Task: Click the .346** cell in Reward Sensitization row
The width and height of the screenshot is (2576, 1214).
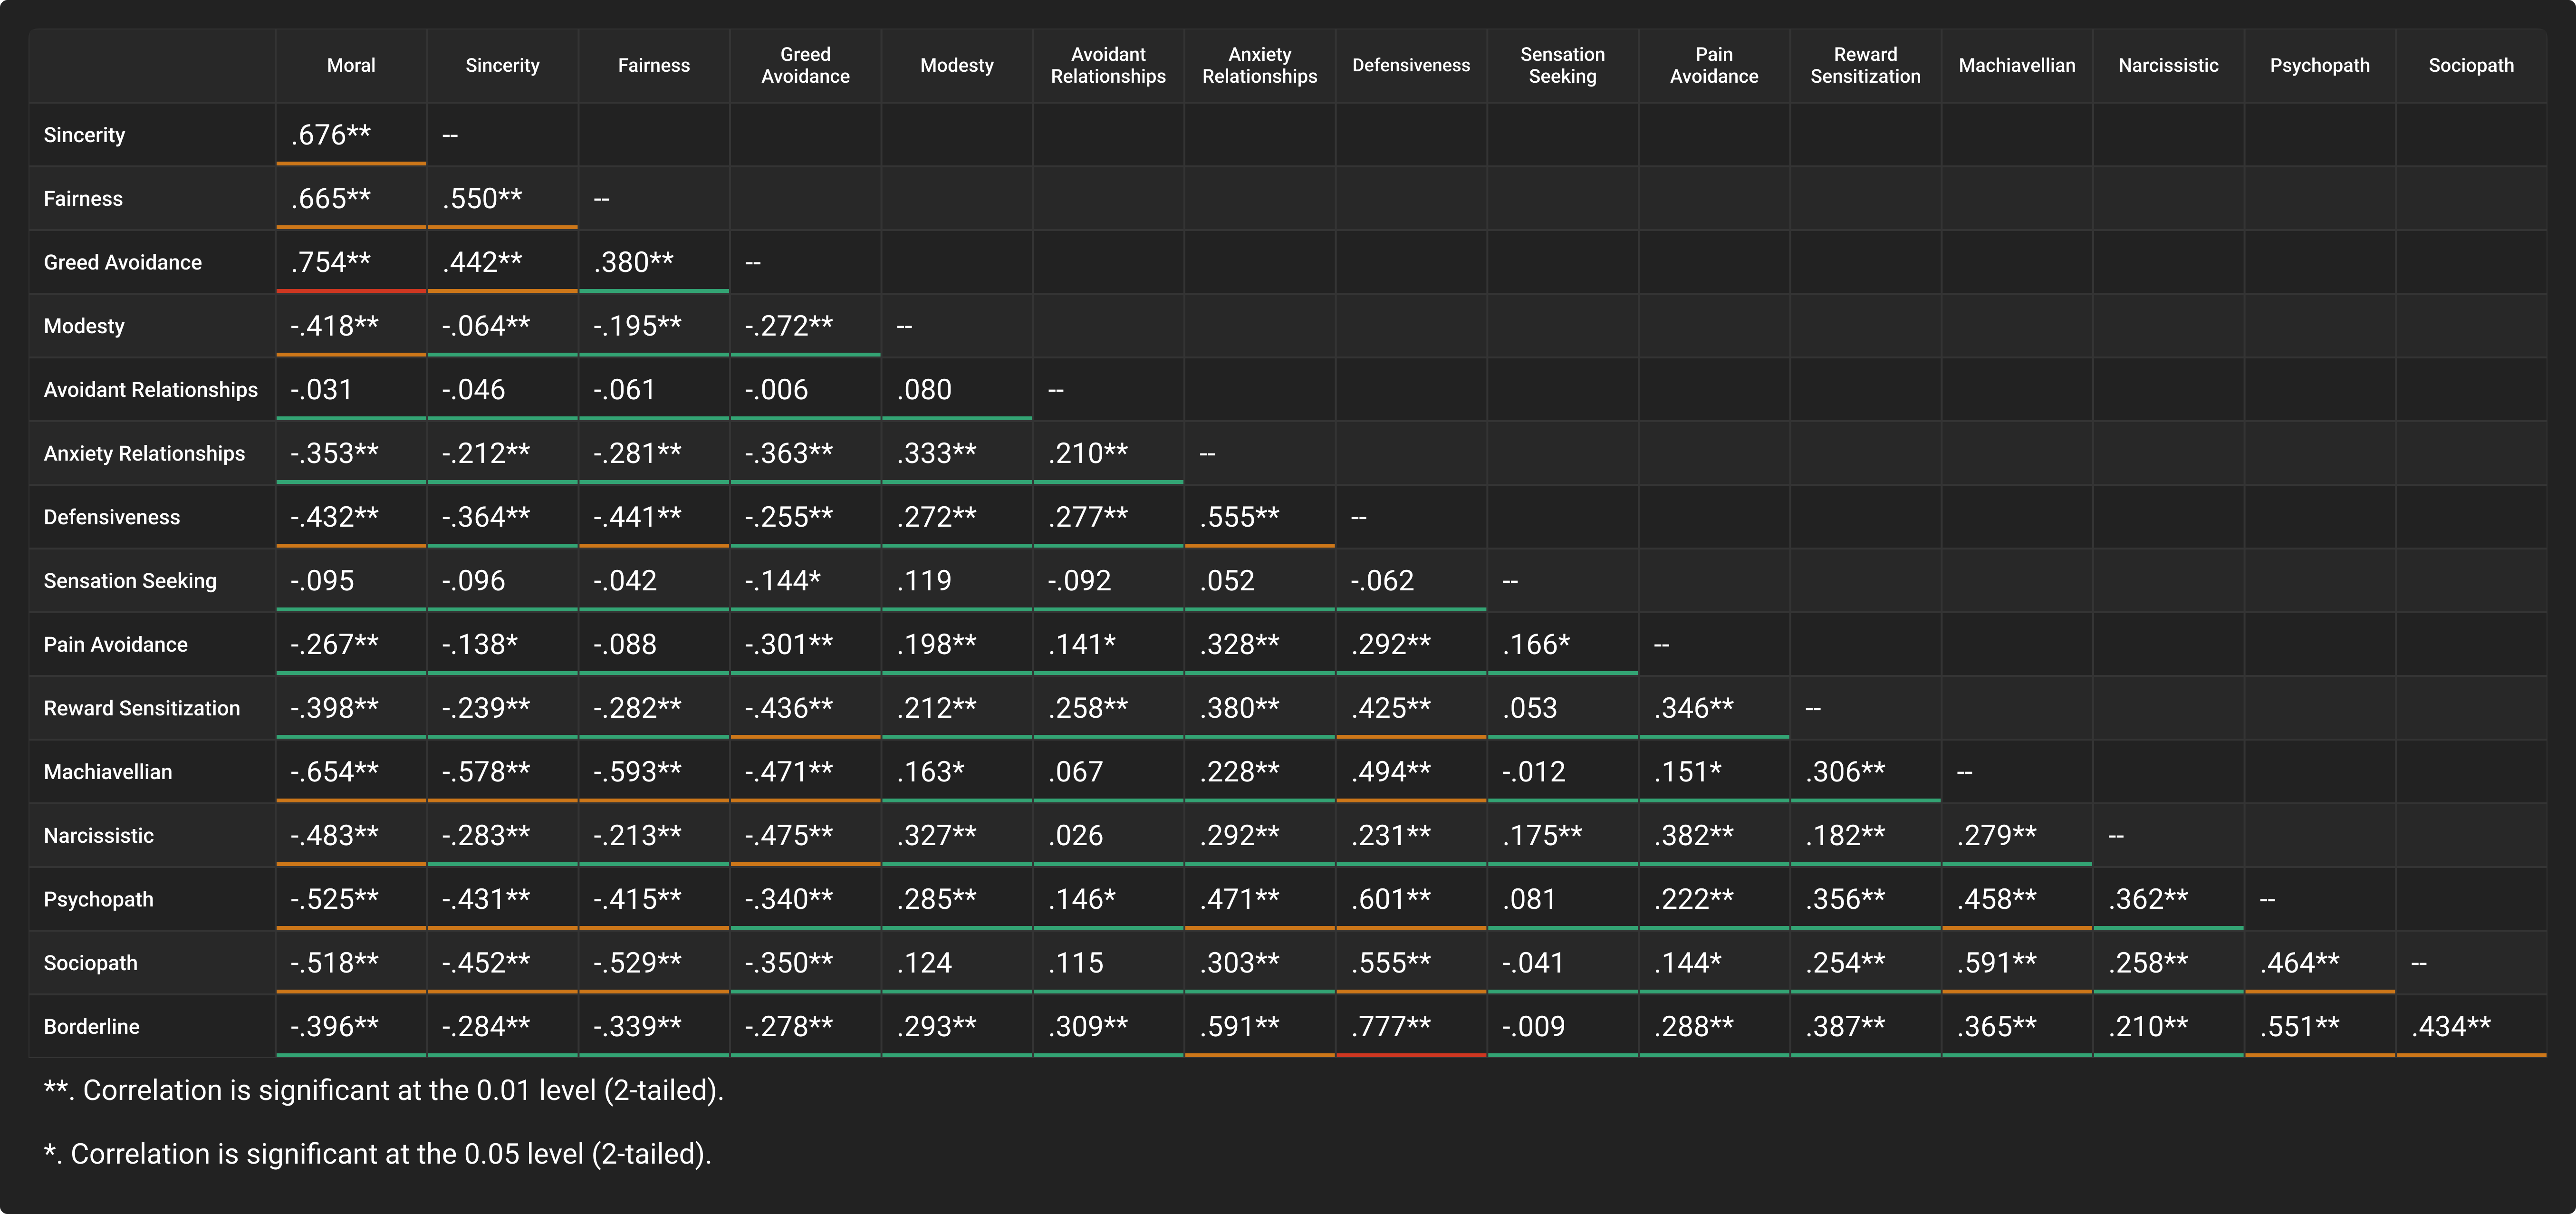Action: point(1714,708)
